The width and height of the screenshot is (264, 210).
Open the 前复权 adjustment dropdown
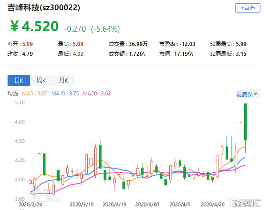pyautogui.click(x=248, y=94)
